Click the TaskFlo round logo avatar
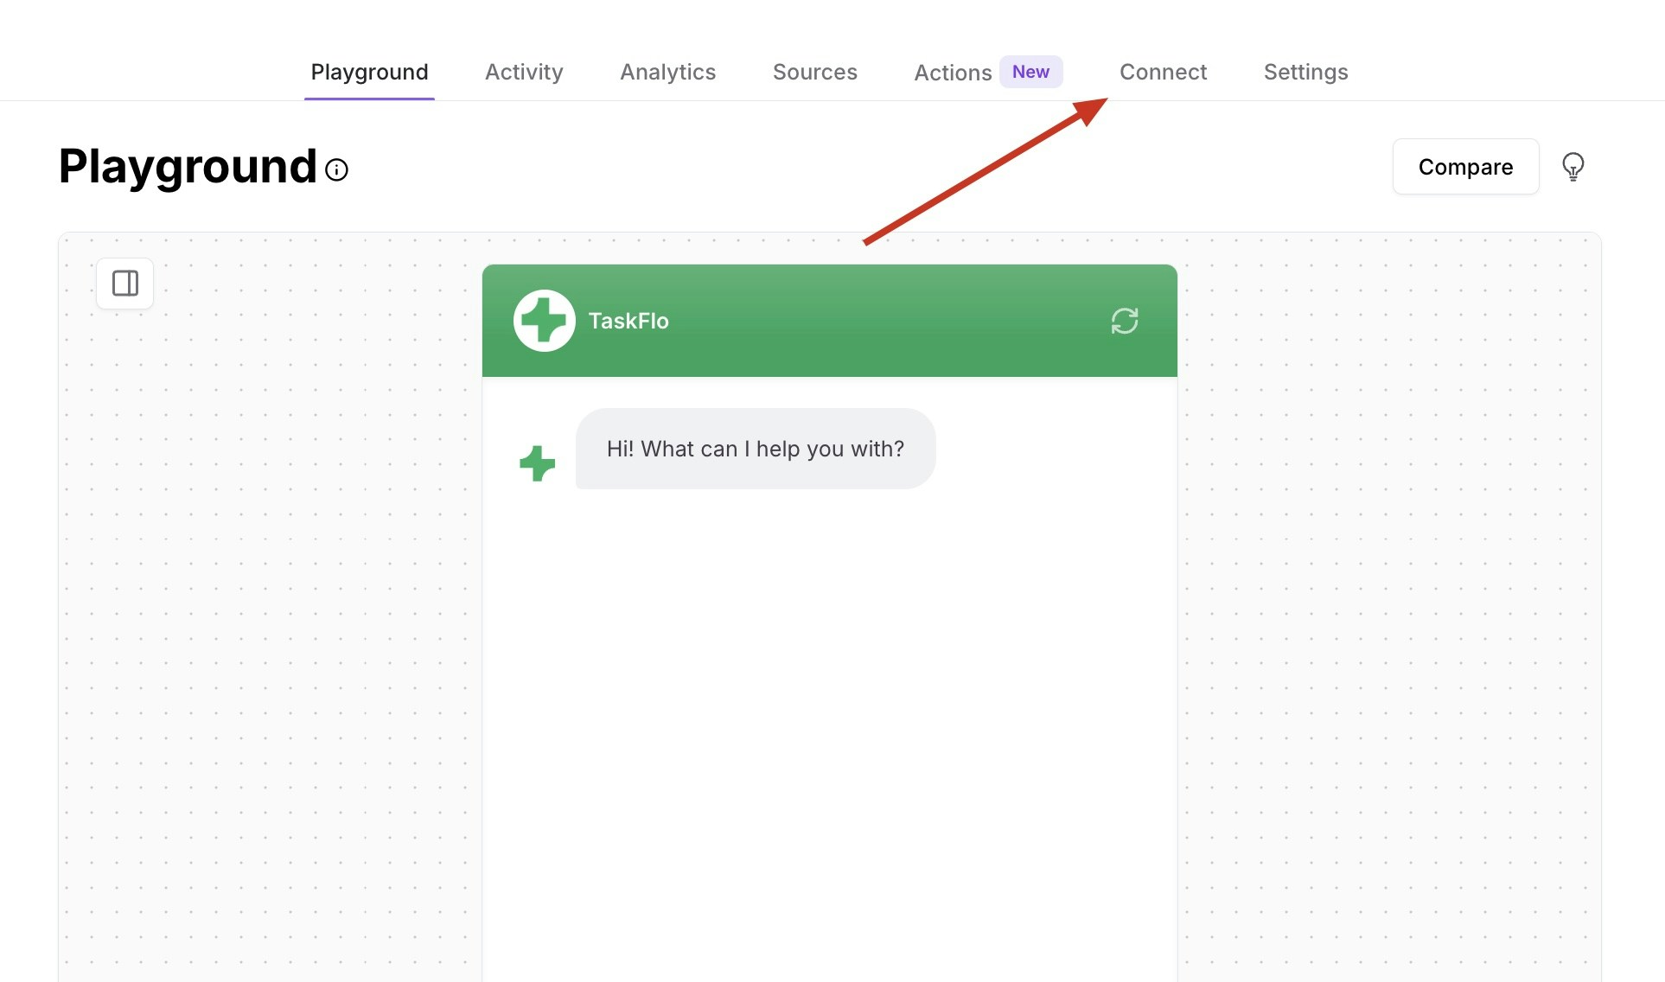The image size is (1665, 982). coord(544,321)
